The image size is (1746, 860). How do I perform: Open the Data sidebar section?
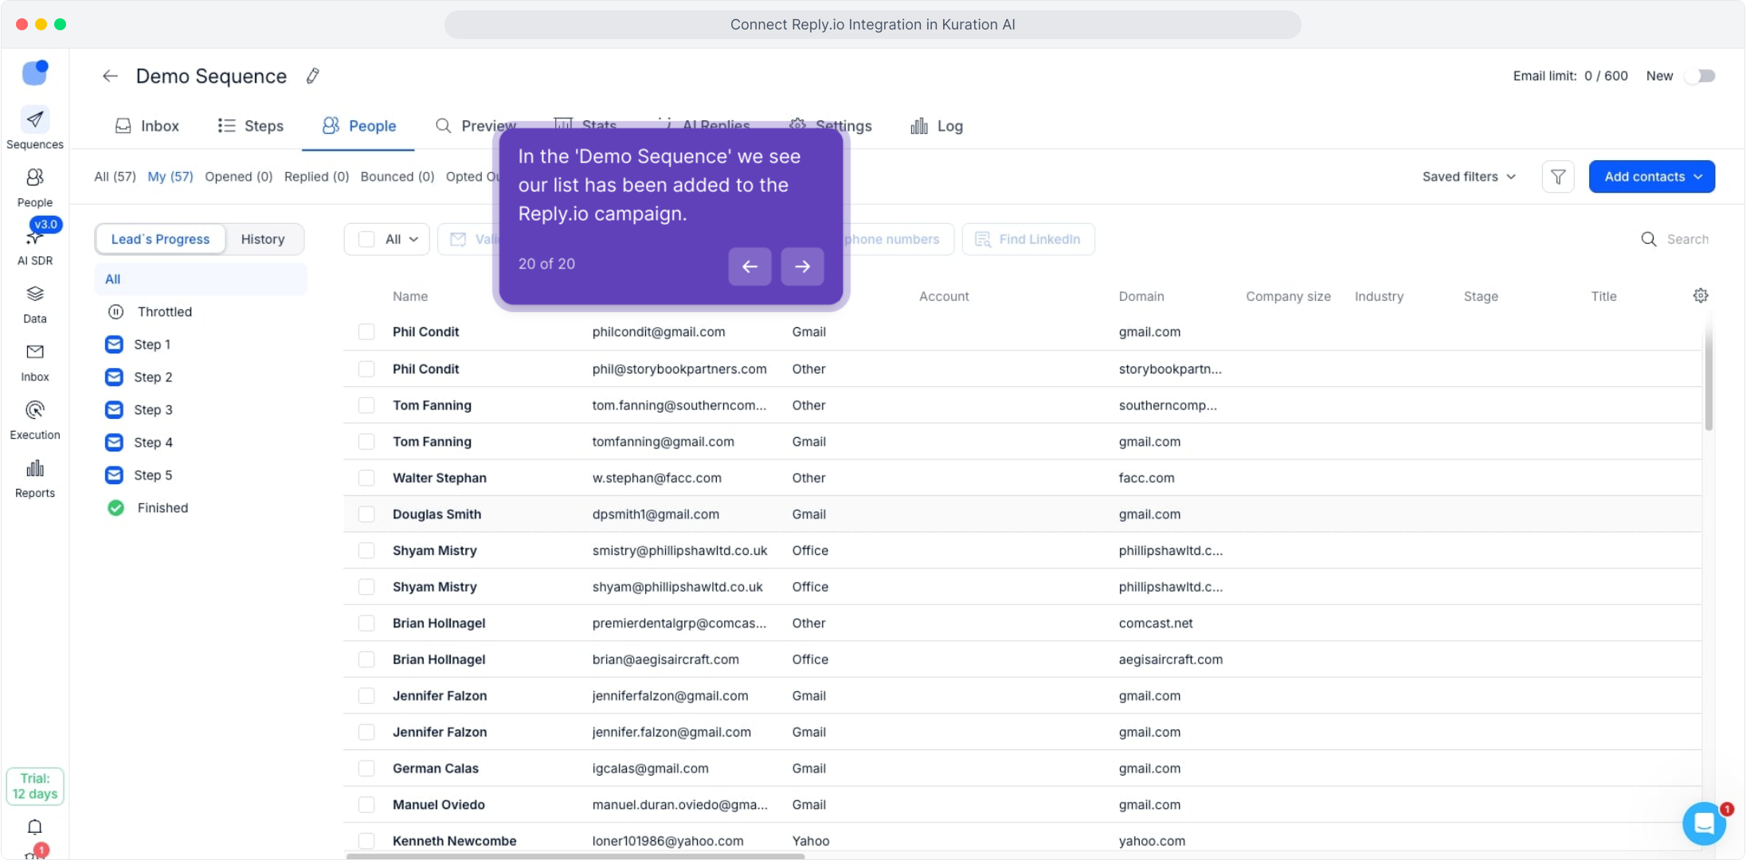[x=35, y=305]
